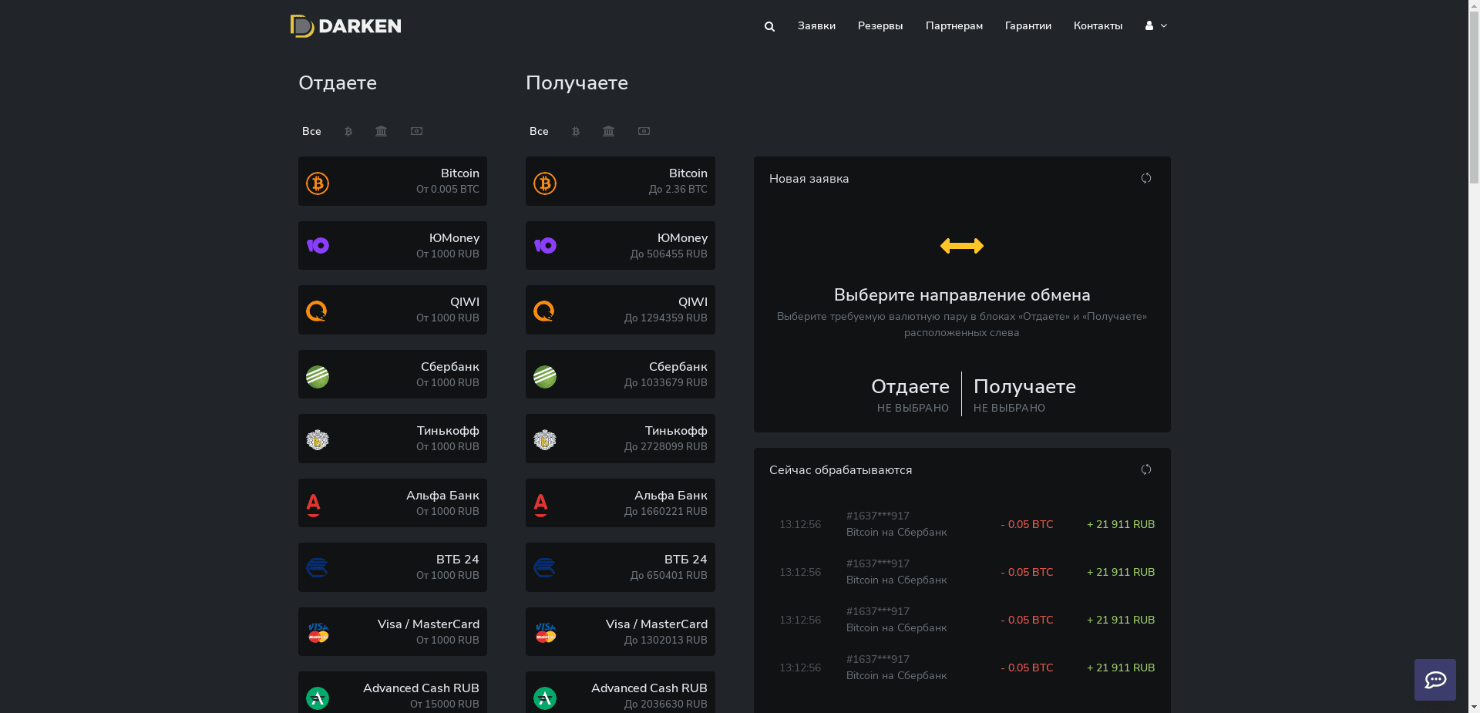The width and height of the screenshot is (1480, 713).
Task: Toggle the card filter in 'Получаете' column
Action: click(644, 131)
